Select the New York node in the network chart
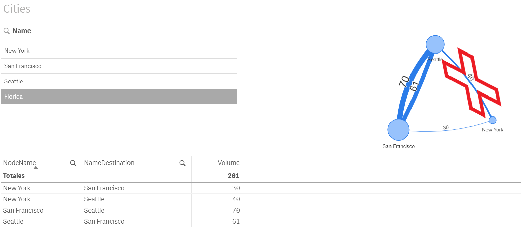 pos(492,120)
